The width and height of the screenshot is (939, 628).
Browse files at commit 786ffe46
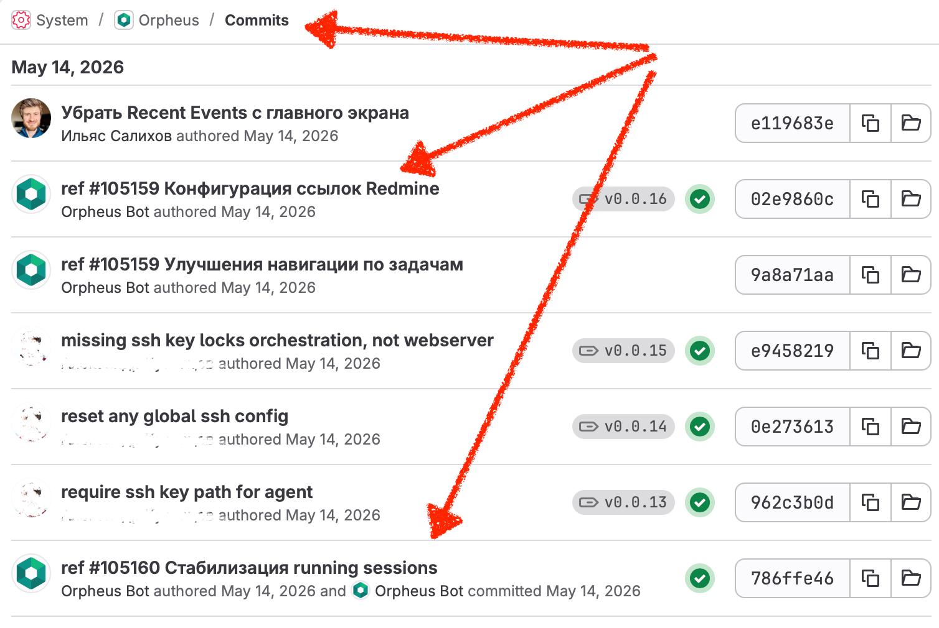[911, 578]
